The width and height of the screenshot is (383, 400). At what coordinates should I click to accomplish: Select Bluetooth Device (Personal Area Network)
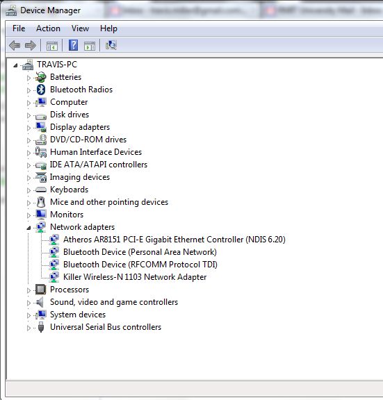[140, 252]
